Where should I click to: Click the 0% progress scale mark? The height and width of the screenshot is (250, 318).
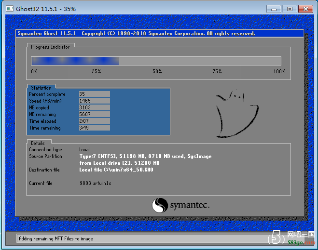pos(34,71)
